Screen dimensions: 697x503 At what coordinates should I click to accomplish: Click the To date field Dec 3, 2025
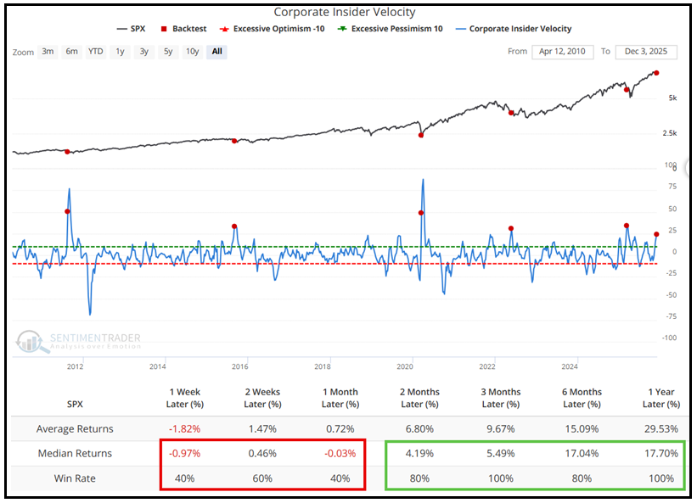645,52
